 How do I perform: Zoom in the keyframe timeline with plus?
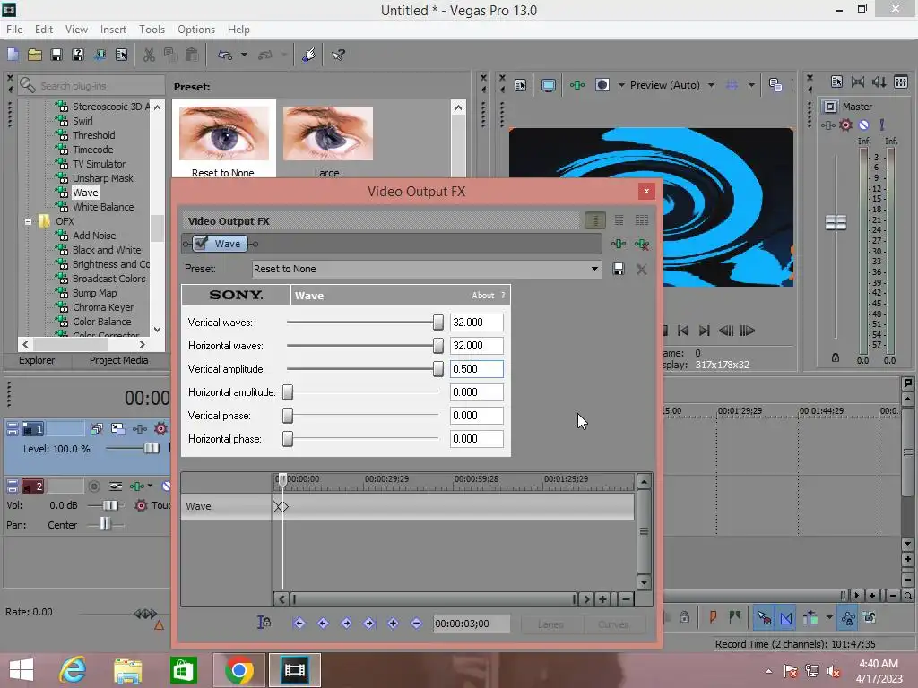coord(603,599)
